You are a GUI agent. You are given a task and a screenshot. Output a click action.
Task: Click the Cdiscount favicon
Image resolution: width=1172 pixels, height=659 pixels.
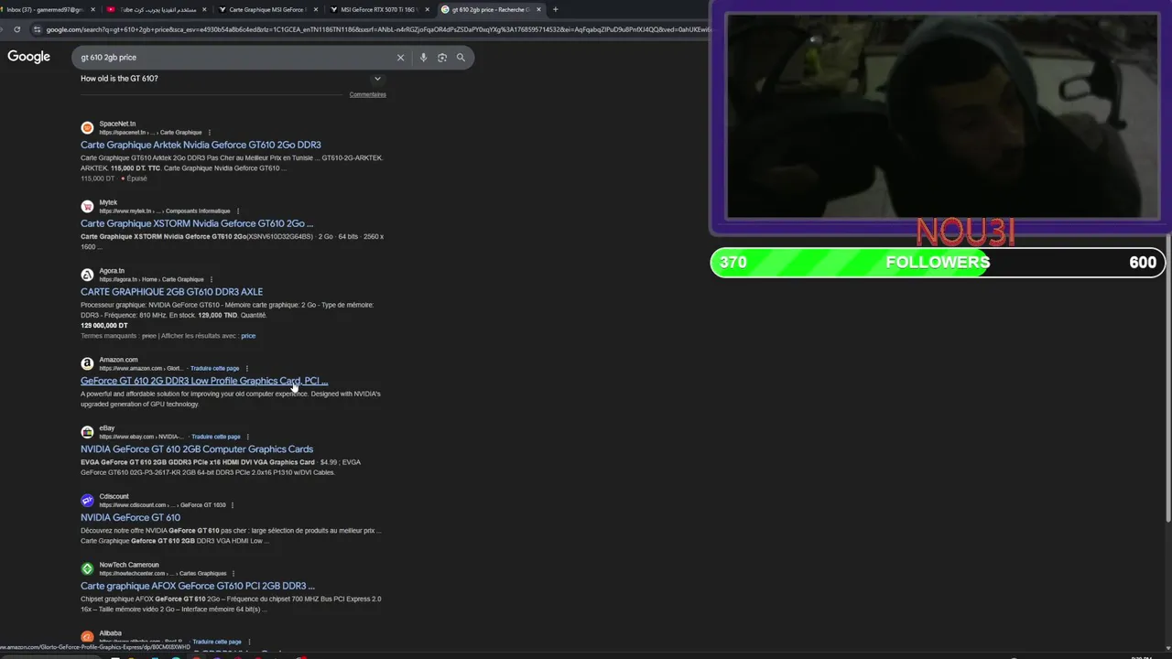coord(87,501)
